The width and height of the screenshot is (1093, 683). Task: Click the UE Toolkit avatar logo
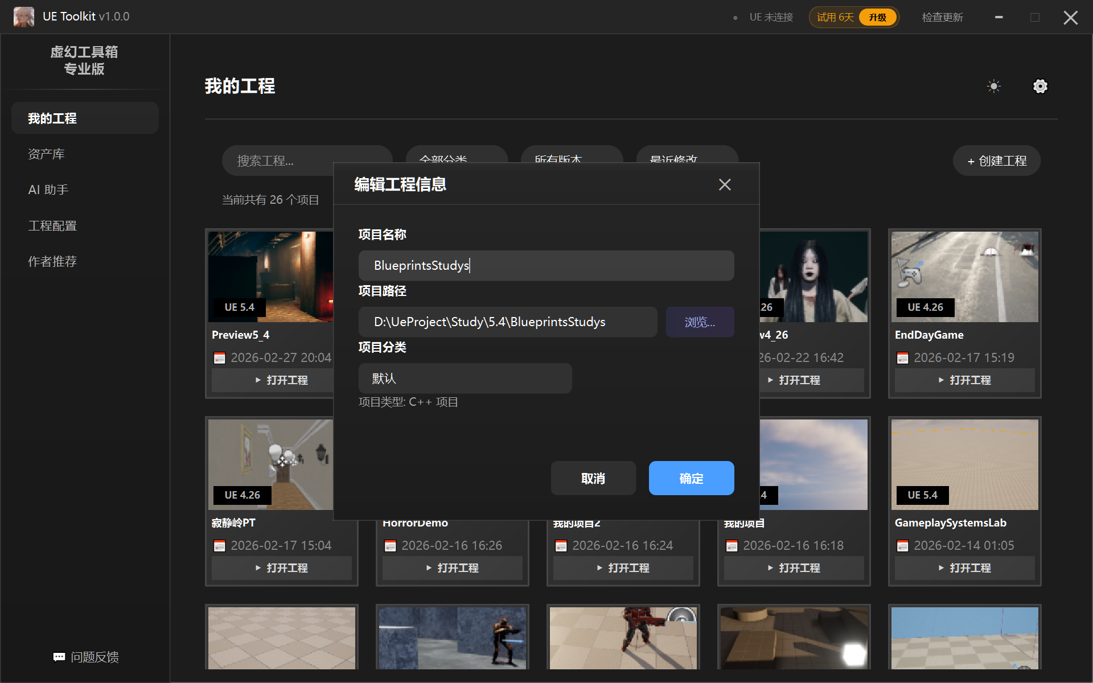click(x=23, y=17)
